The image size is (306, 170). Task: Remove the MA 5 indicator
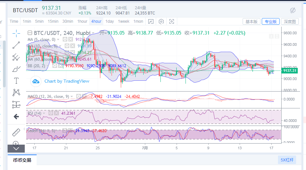[71, 40]
